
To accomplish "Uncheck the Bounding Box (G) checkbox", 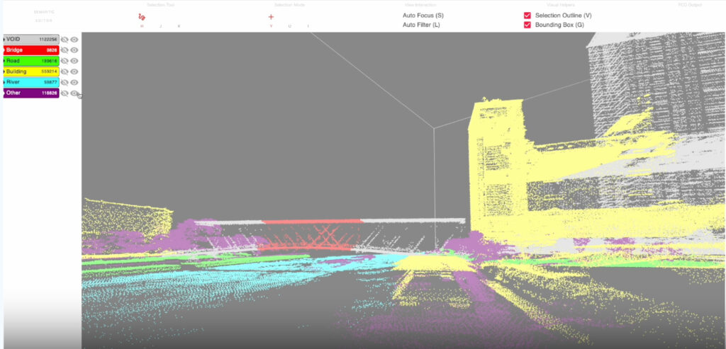I will [527, 25].
